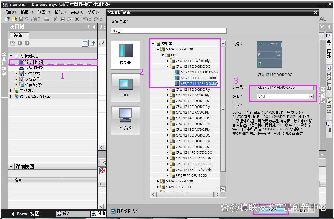Viewport: 334px width, 219px height.
Task: Click the overview display icon in project tree
Action: click(x=85, y=43)
